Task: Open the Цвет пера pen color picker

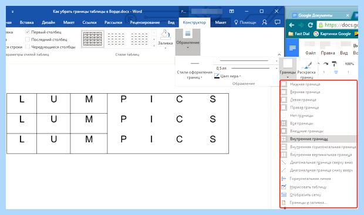Action: click(x=228, y=76)
